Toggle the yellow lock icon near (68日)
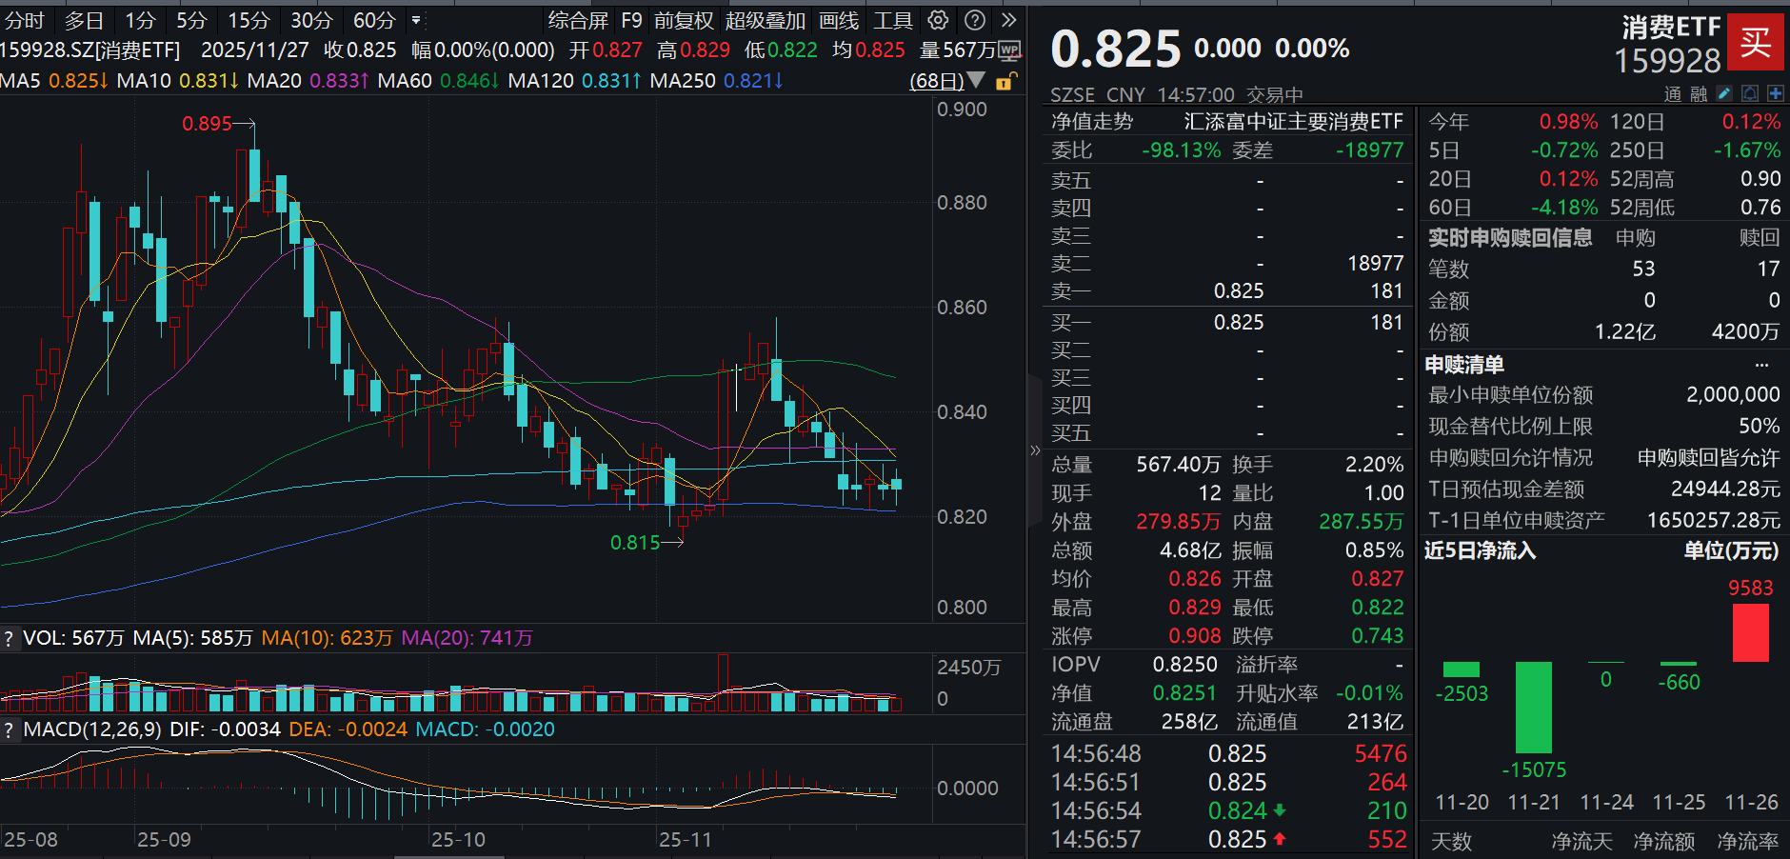 click(1005, 81)
